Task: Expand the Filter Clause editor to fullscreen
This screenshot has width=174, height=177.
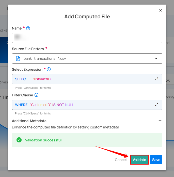Action: tap(156, 105)
